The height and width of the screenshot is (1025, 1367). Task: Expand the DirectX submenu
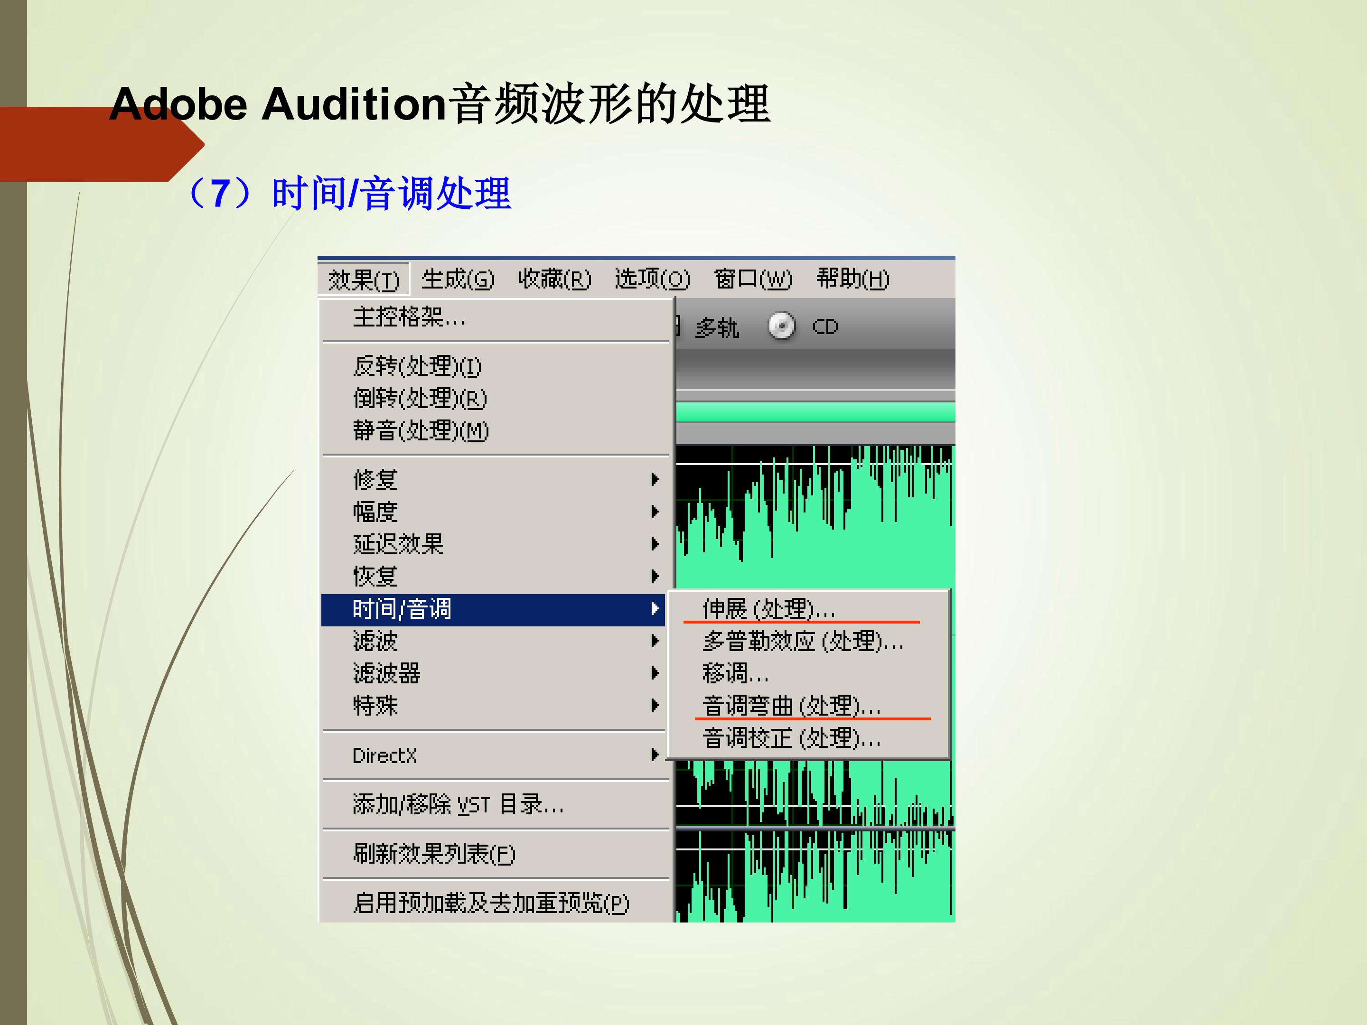coord(494,755)
